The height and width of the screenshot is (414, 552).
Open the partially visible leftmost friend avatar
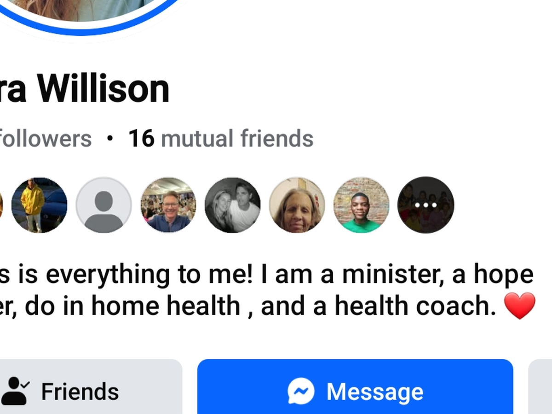click(x=1, y=205)
